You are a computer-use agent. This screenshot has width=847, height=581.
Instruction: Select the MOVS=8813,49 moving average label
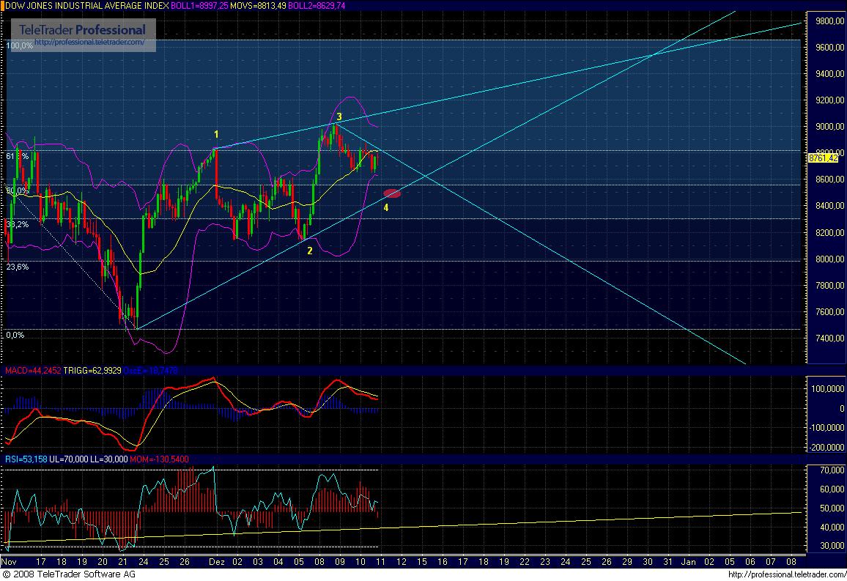[x=258, y=5]
